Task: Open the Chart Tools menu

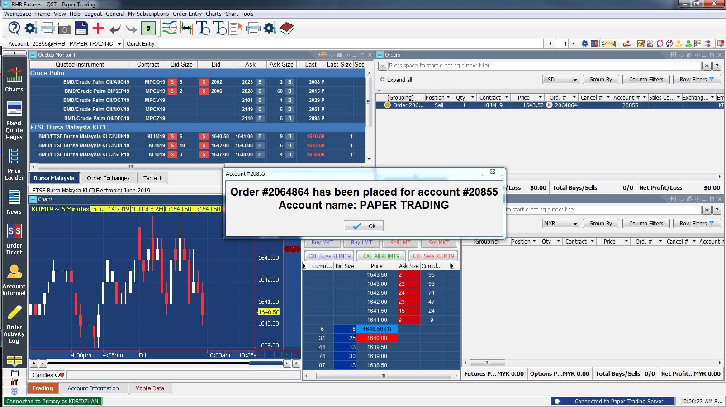Action: (239, 14)
